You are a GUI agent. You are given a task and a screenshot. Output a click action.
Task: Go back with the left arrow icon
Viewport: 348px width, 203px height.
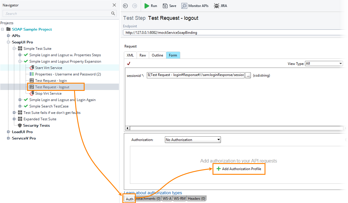125,6
